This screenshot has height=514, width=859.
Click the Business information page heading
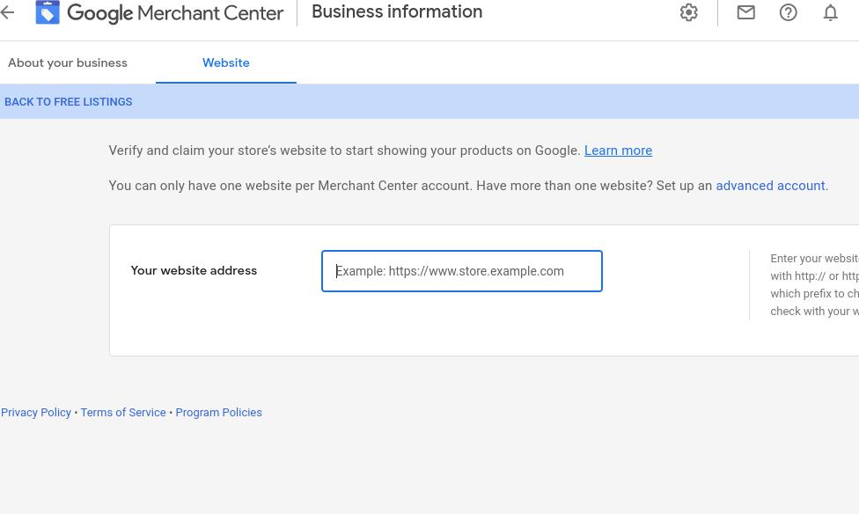coord(397,12)
